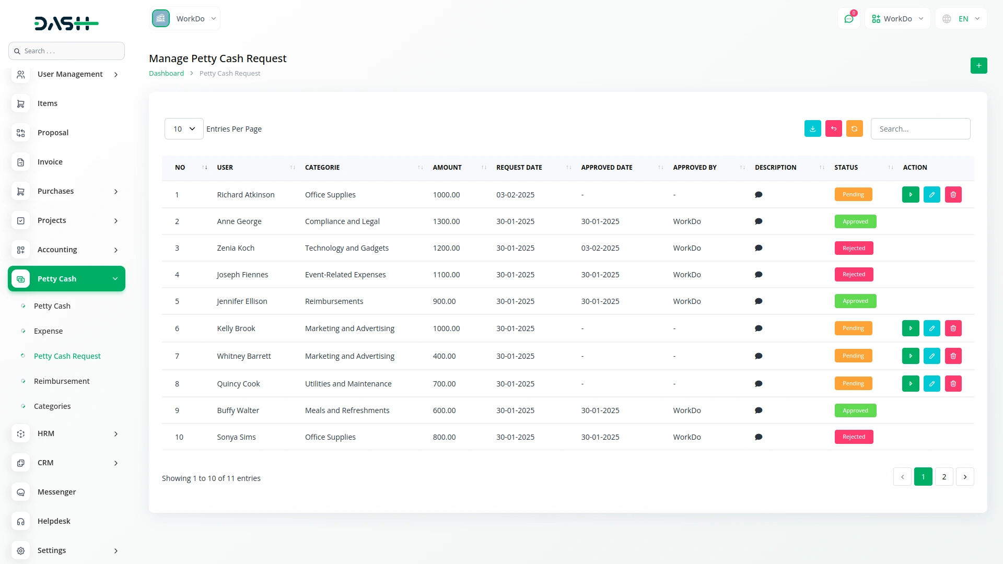Approve Whitney Barrett's request via green action icon
Screen dimensions: 1003x564
(x=911, y=356)
